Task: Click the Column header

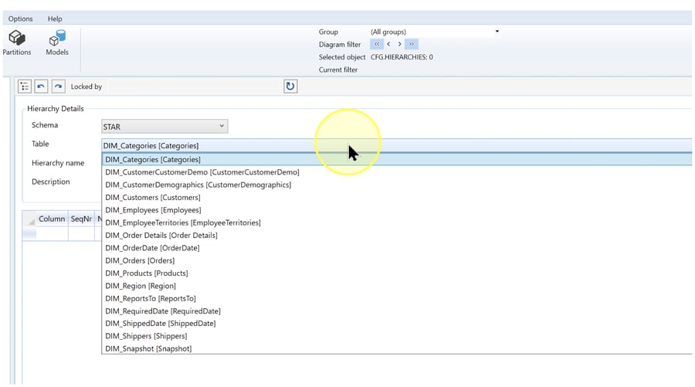Action: coord(52,219)
